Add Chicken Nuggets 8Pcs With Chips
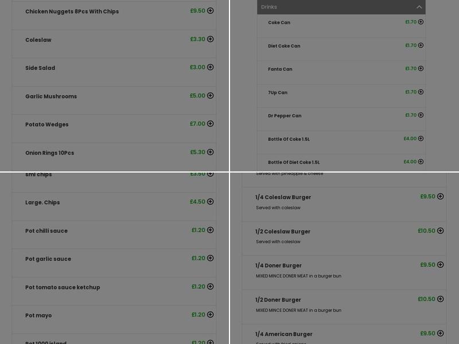This screenshot has height=344, width=459. pyautogui.click(x=210, y=11)
